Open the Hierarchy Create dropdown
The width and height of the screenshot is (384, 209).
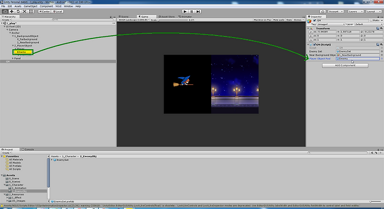pos(6,20)
